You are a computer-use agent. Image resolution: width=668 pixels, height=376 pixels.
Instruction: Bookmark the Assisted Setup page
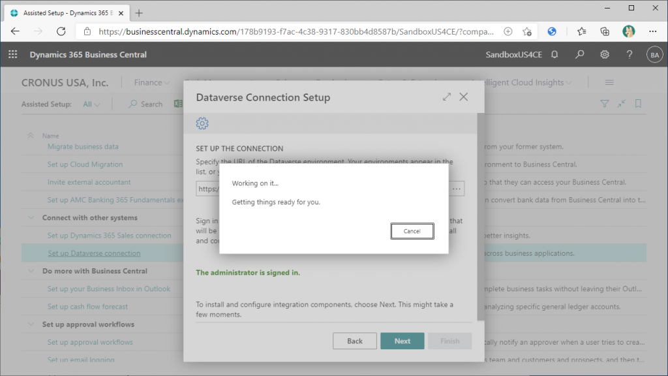(638, 104)
